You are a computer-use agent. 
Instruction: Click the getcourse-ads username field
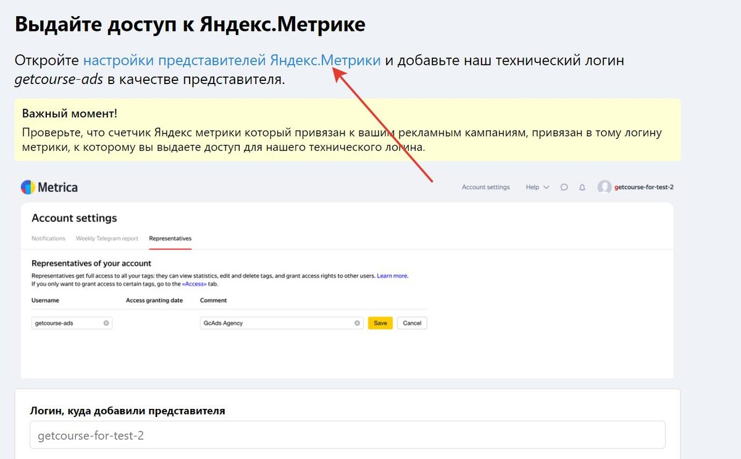pyautogui.click(x=72, y=323)
